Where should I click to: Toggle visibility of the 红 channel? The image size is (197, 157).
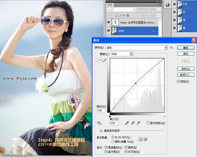click(x=174, y=12)
